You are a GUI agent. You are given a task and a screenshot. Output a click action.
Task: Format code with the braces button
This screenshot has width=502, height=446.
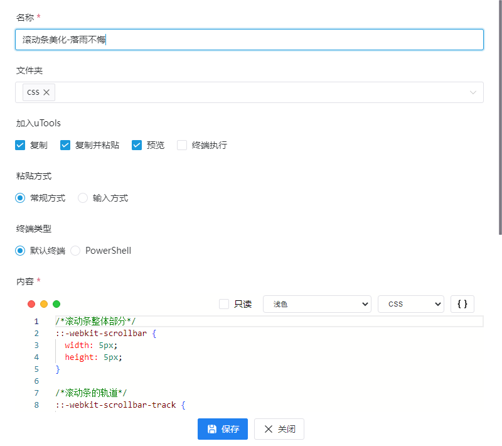pos(462,304)
